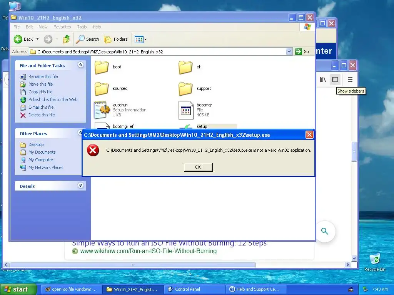Open My Computer in Other Places

point(41,160)
